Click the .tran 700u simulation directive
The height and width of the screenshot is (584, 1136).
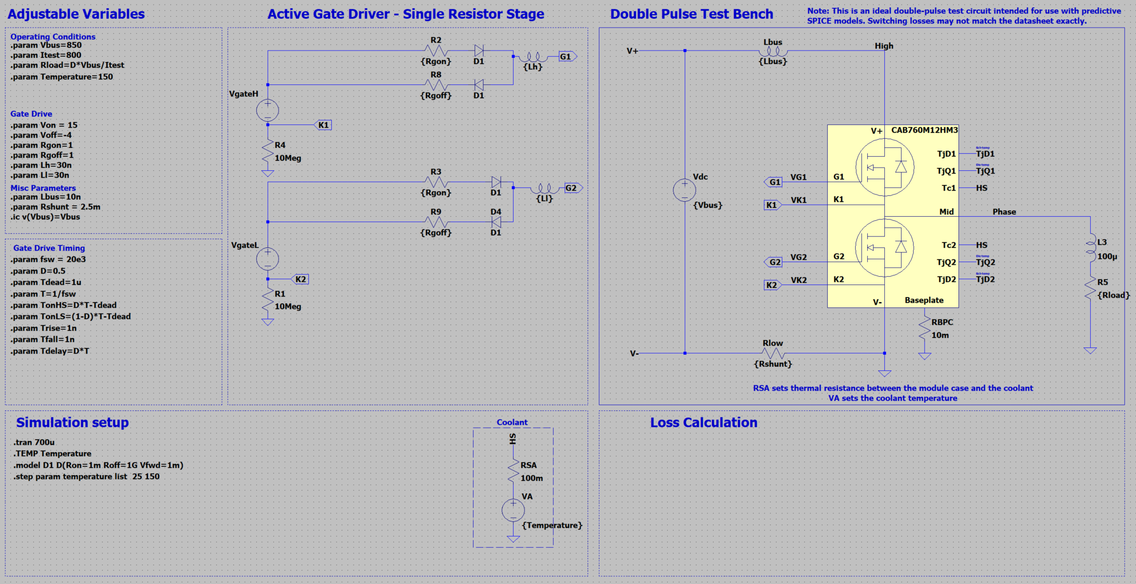pos(34,442)
